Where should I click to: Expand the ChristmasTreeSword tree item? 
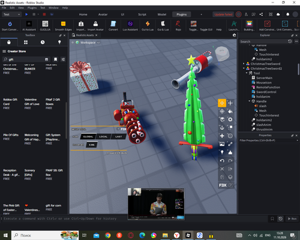tap(244, 64)
